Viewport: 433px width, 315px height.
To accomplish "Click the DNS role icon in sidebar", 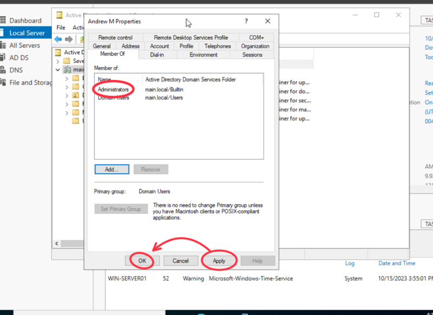I will coord(4,70).
